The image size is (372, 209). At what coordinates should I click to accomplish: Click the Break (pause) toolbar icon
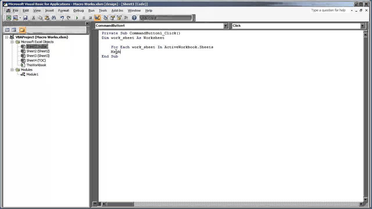[x=84, y=18]
